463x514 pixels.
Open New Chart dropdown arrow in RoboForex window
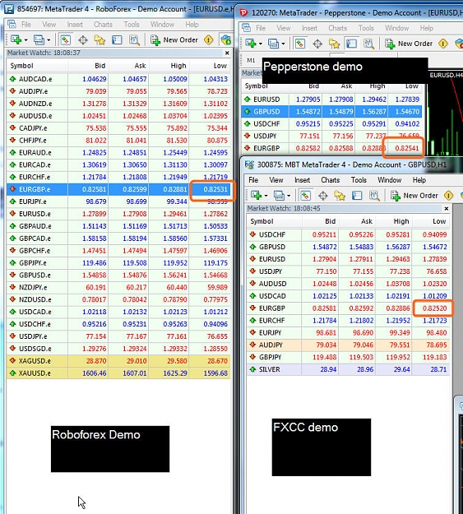[x=25, y=40]
